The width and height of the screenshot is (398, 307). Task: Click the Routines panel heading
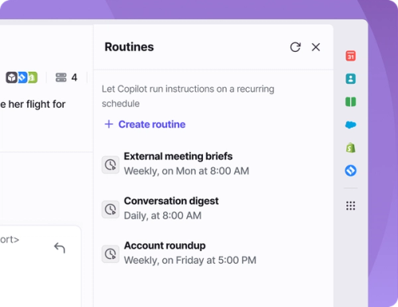[x=129, y=47]
